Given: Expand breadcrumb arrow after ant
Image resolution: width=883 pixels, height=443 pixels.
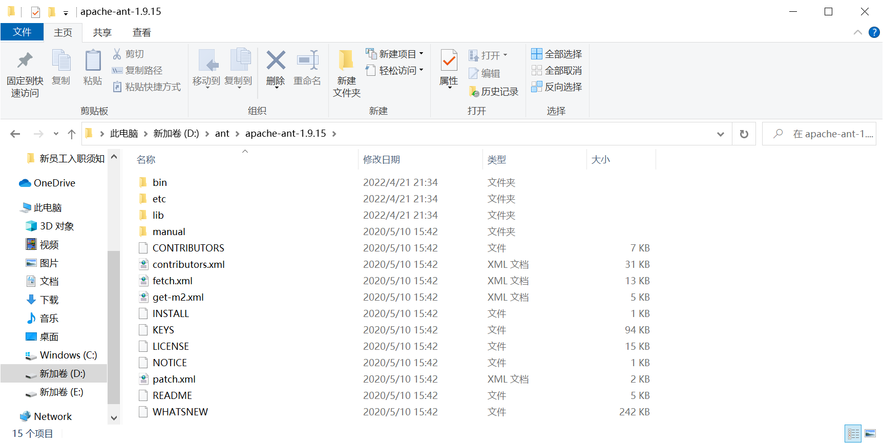Looking at the screenshot, I should tap(237, 134).
